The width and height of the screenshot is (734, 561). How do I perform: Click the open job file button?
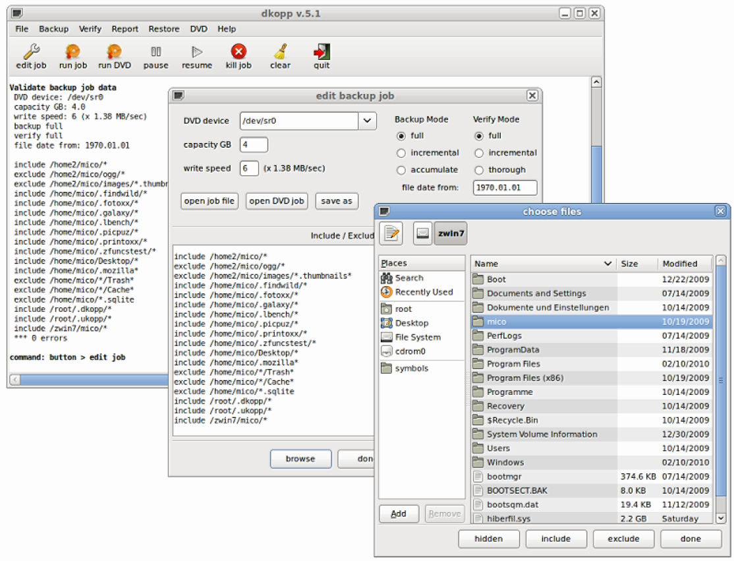point(209,201)
